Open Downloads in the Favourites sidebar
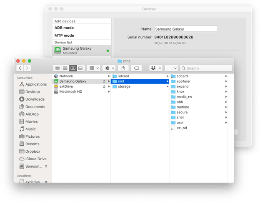The width and height of the screenshot is (260, 202). 35,99
